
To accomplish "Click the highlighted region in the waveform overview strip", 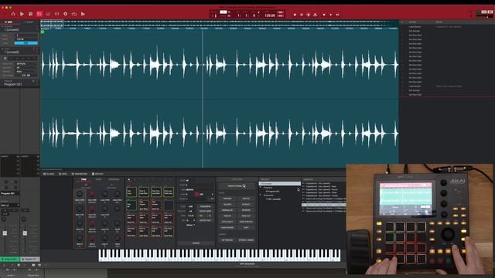I will click(x=52, y=24).
